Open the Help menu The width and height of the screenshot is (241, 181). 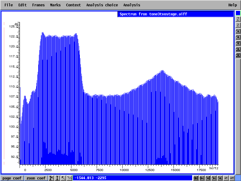[232, 5]
